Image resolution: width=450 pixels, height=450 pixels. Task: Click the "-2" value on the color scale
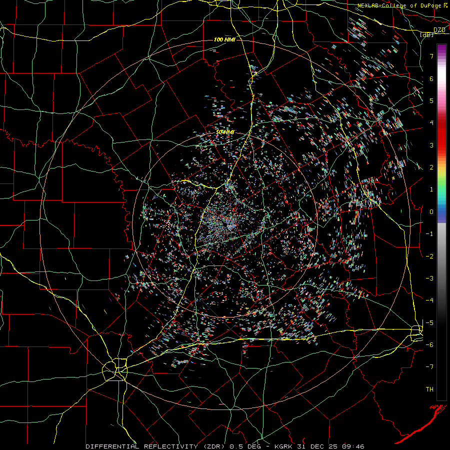click(x=429, y=256)
